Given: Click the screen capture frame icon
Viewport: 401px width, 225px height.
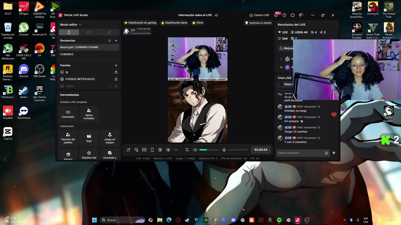Looking at the screenshot, I should point(144,150).
